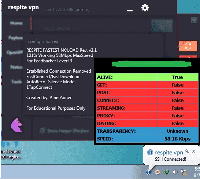Click the 'CONNECT:' row label
Image resolution: width=200 pixels, height=179 pixels.
(x=108, y=101)
